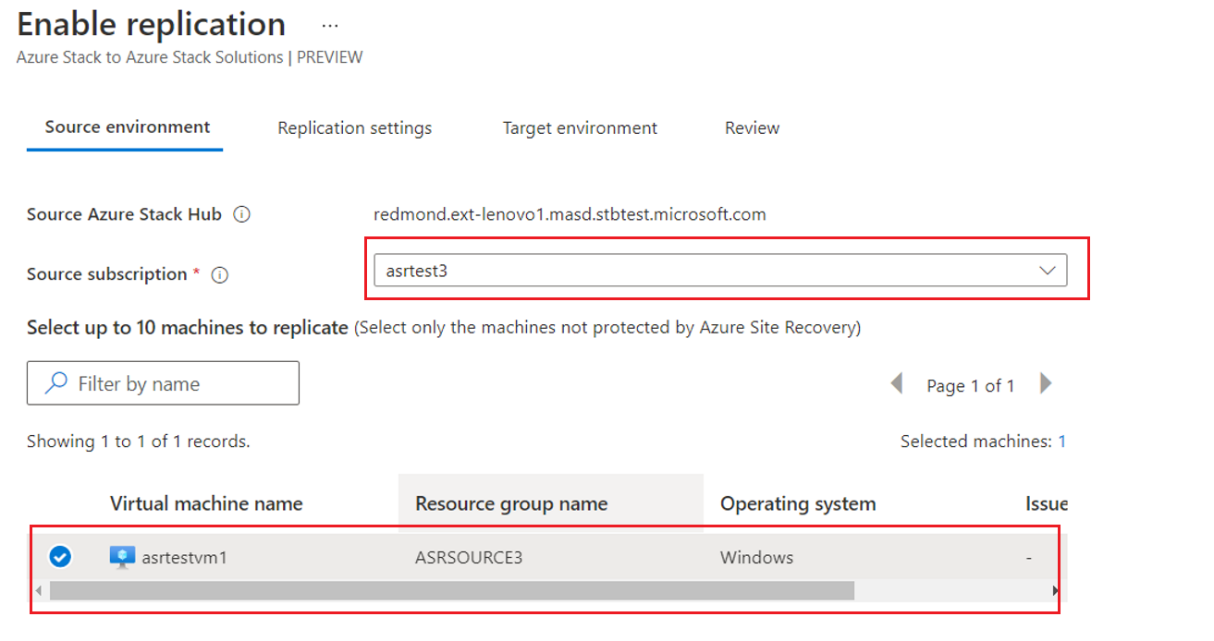This screenshot has height=641, width=1214.
Task: Sort by Resource group name column
Action: 511,503
